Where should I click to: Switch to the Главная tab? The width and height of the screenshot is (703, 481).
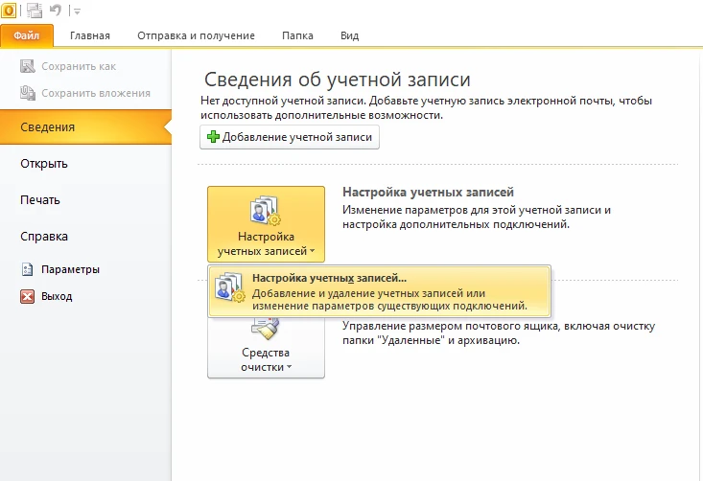(89, 35)
